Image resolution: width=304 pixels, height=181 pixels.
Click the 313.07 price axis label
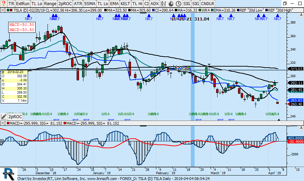[296, 69]
